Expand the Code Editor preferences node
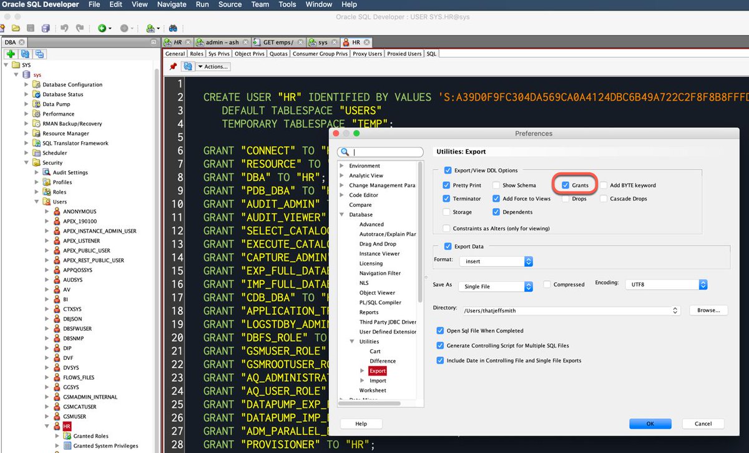 tap(341, 195)
